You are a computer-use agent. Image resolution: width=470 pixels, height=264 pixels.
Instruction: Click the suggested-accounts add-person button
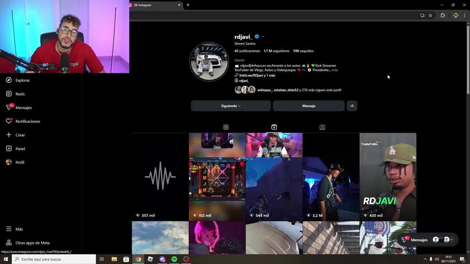pos(352,106)
